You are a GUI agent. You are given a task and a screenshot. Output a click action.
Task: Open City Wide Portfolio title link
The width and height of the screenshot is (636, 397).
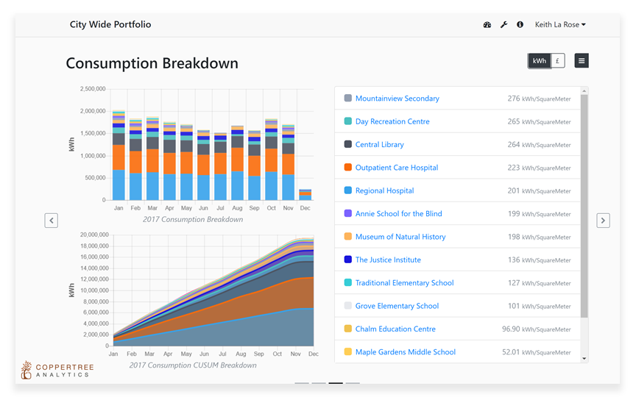tap(110, 24)
